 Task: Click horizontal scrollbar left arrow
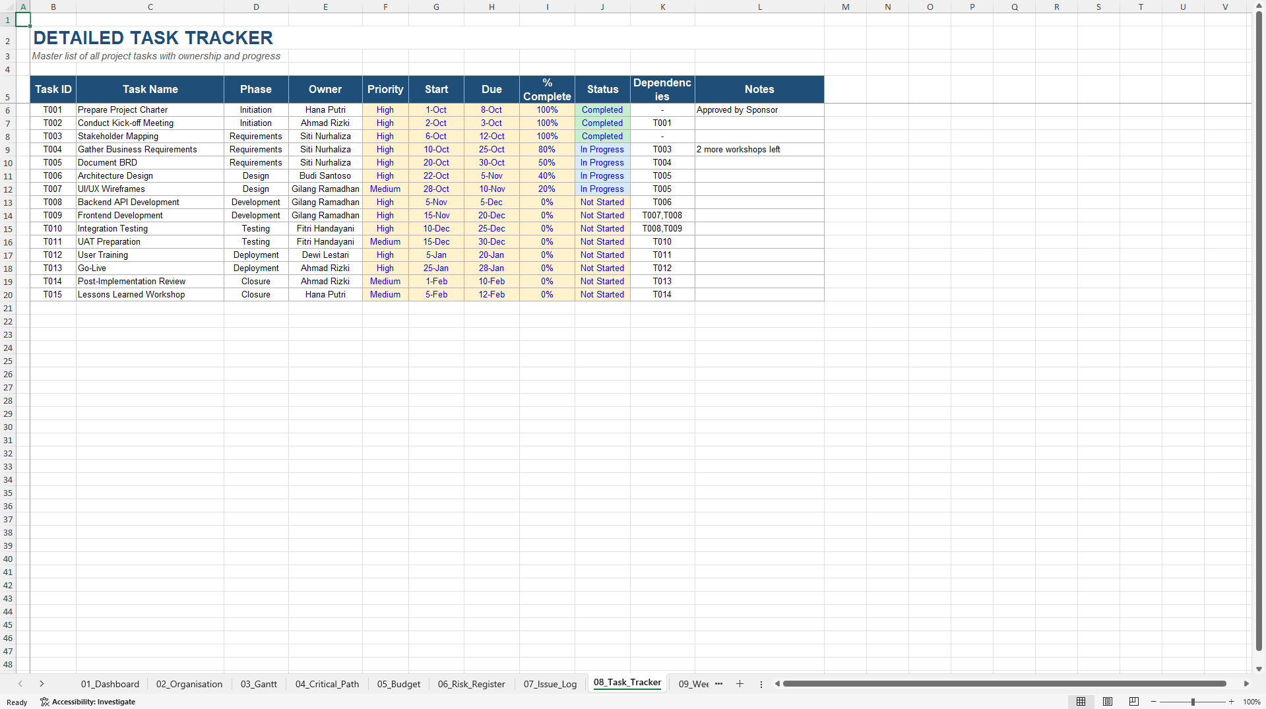pos(777,684)
